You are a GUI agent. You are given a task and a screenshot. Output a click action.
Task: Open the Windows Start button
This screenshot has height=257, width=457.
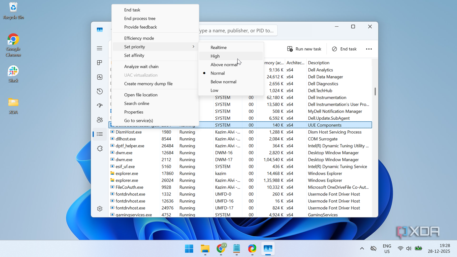[x=189, y=249]
